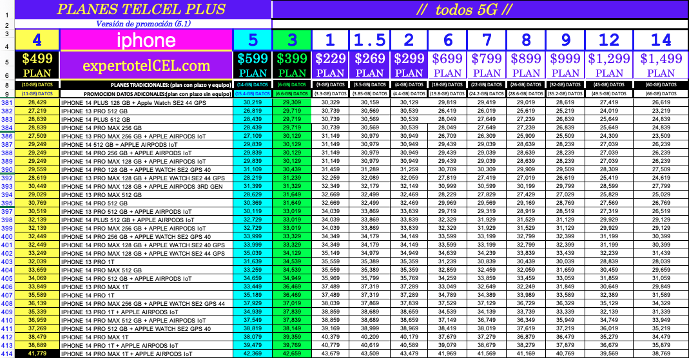Click the black-highlighted 41,779 cell in row 414
The width and height of the screenshot is (689, 358).
point(37,353)
